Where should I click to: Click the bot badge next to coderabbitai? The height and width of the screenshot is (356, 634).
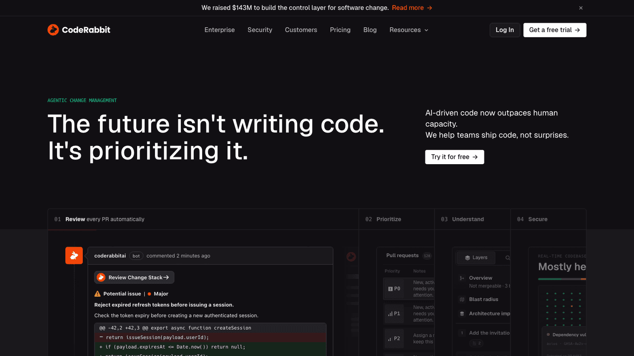[x=136, y=256]
